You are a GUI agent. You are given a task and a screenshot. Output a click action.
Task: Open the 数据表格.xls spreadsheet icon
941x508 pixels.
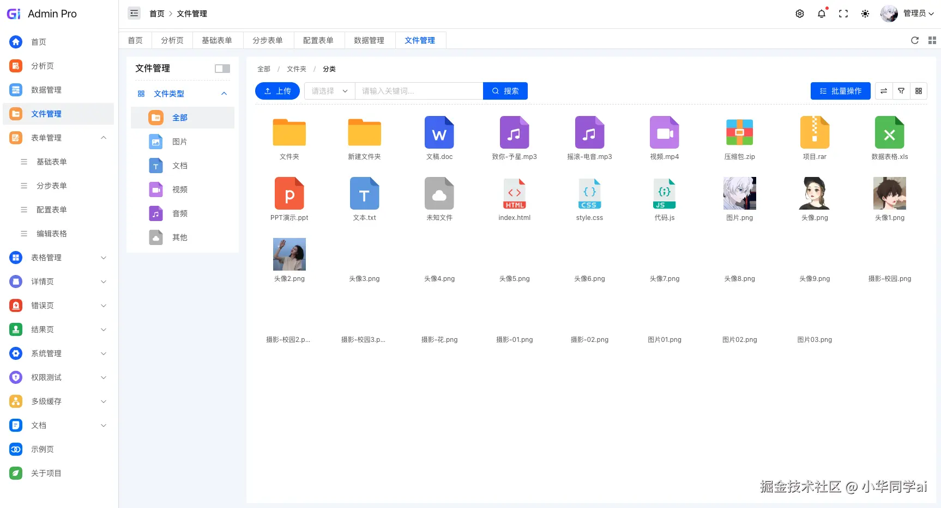pos(890,132)
